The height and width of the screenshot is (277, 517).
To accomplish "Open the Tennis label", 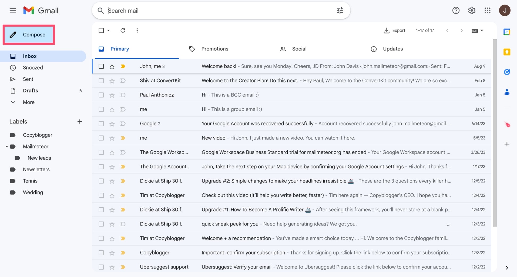I will 30,181.
